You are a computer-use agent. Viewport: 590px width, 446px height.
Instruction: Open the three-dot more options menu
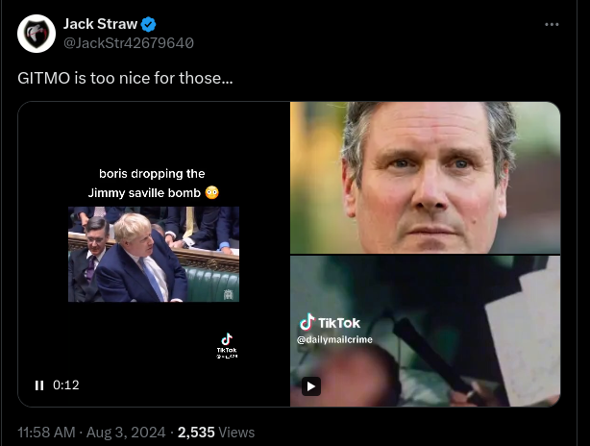(552, 24)
